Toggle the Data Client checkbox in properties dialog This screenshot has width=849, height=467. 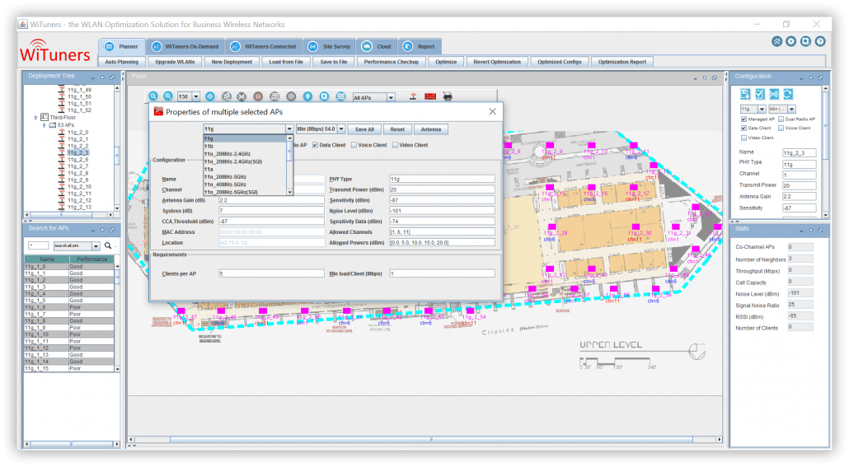coord(315,145)
